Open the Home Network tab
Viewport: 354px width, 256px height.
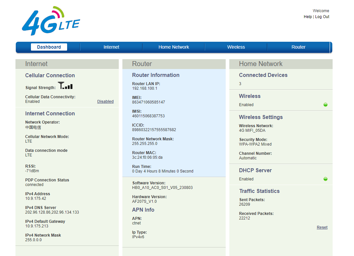click(174, 47)
